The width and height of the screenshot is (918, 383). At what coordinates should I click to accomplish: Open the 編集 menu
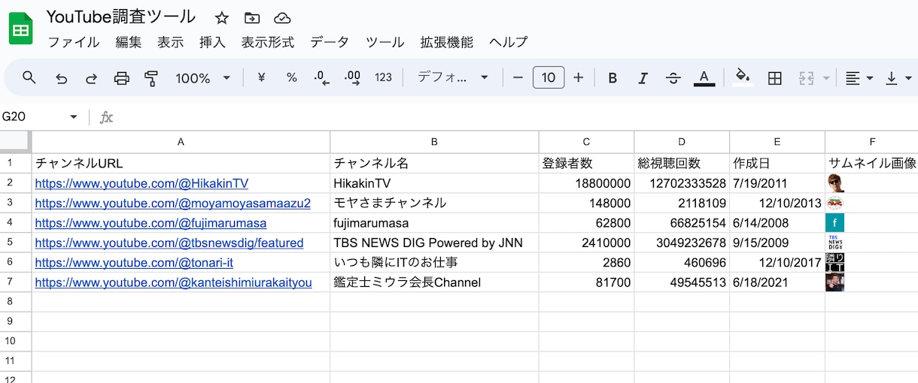(129, 42)
